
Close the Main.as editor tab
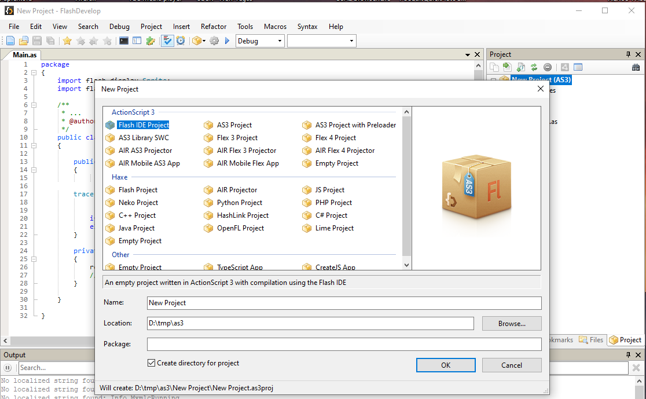point(477,54)
